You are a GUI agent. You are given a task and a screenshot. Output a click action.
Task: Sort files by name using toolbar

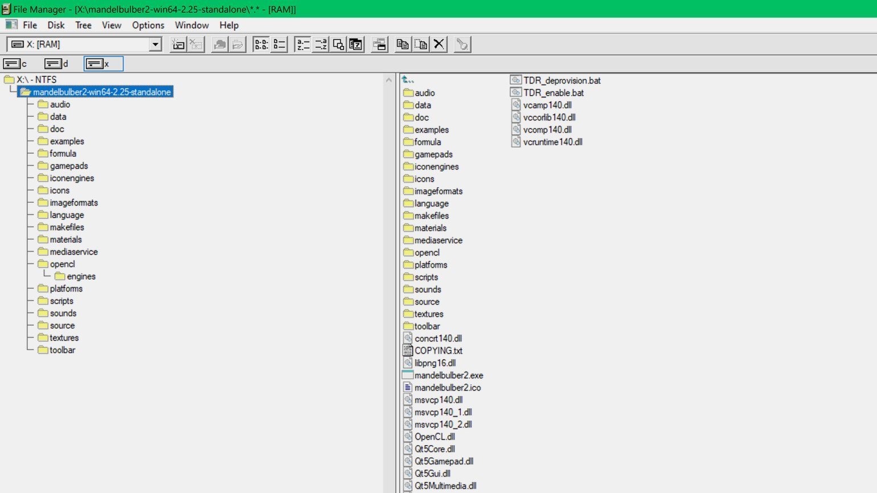click(x=303, y=44)
